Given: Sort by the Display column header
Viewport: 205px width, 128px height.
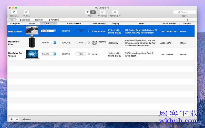Looking at the screenshot, I should (x=116, y=24).
